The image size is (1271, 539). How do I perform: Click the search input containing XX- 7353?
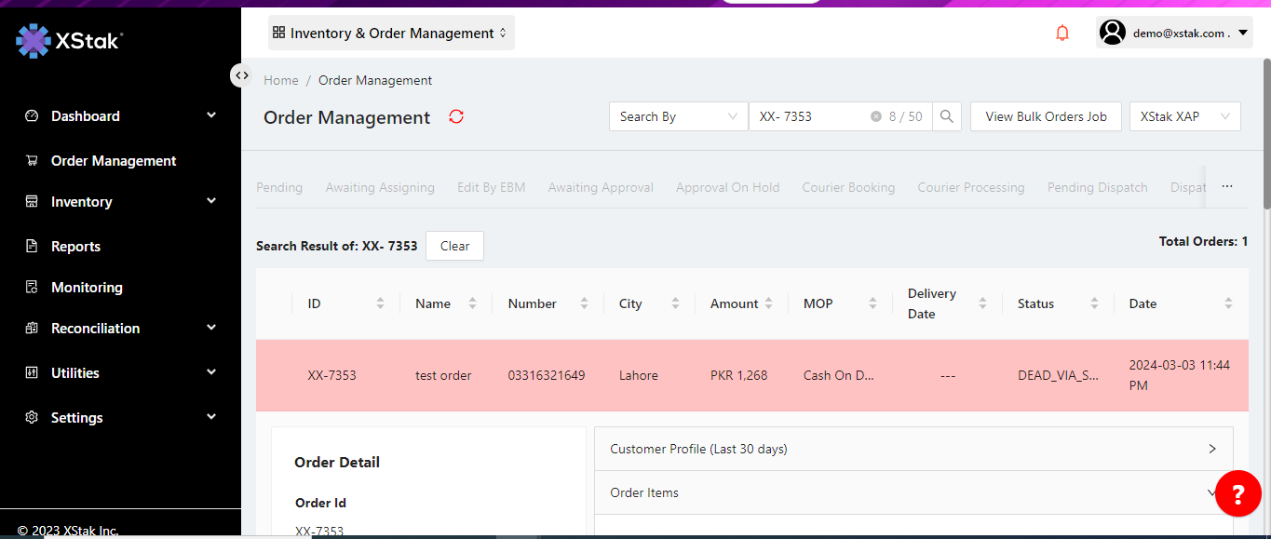pyautogui.click(x=810, y=116)
